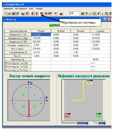Image resolution: width=114 pixels, height=131 pixels.
Task: Select the Мощность P, Вт row label
Action: (x=18, y=35)
